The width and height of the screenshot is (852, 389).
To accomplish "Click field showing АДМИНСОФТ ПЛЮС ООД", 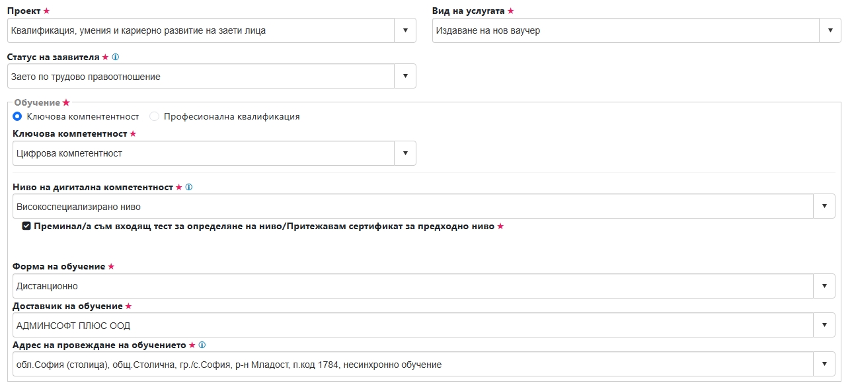I will coord(424,325).
